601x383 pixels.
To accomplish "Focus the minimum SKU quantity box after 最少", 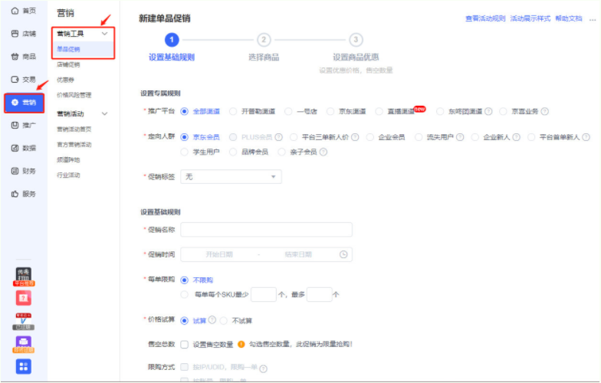I will coord(264,294).
